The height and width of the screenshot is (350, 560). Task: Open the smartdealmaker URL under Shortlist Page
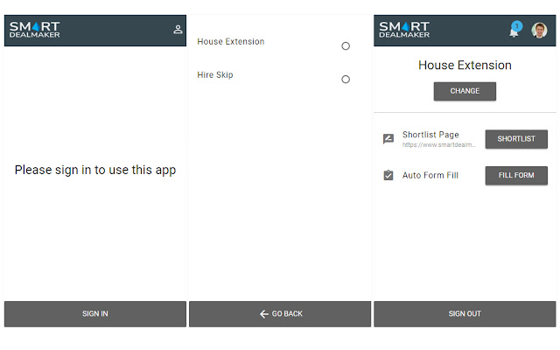point(438,145)
